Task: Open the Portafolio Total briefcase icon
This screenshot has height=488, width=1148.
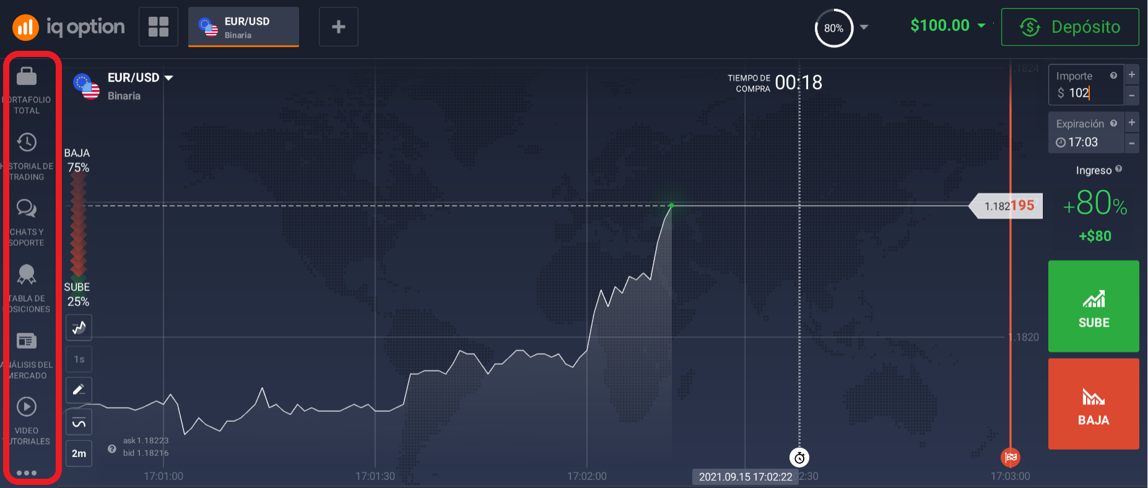Action: tap(27, 76)
